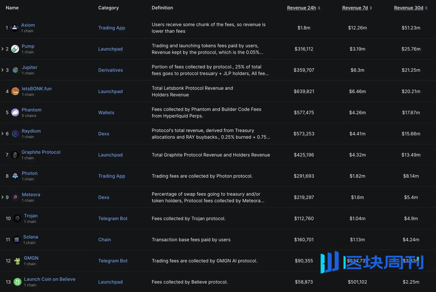The width and height of the screenshot is (436, 292).
Task: Click Dexs category in Meteora row
Action: click(x=104, y=197)
